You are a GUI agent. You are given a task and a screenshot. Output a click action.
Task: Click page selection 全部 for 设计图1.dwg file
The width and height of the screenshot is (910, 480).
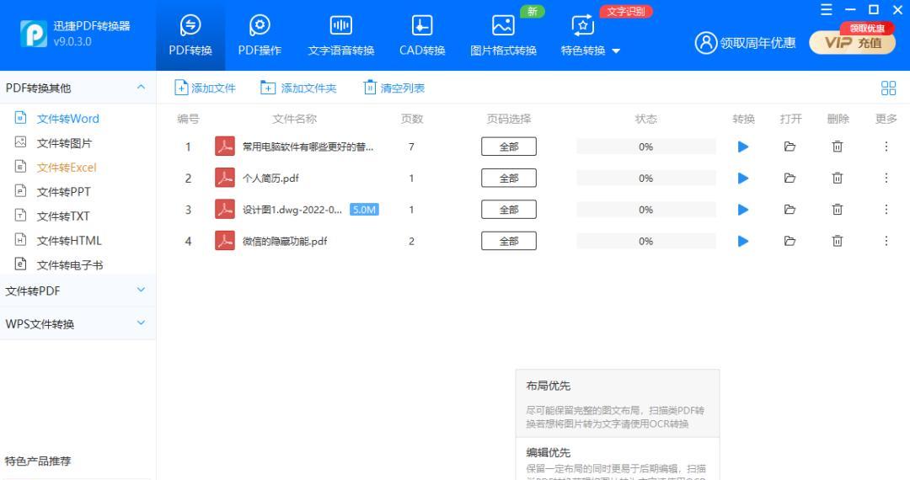pyautogui.click(x=508, y=210)
